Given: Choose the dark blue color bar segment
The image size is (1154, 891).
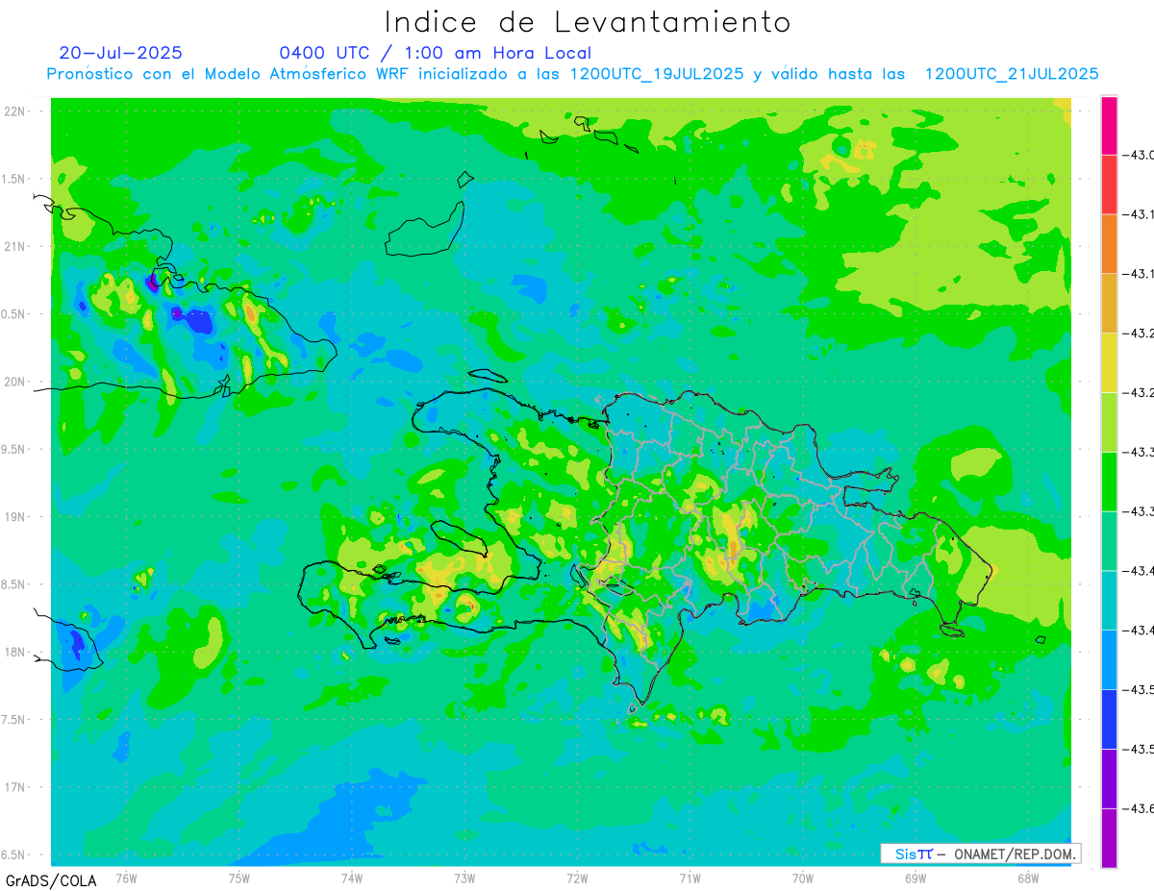Looking at the screenshot, I should pyautogui.click(x=1109, y=719).
